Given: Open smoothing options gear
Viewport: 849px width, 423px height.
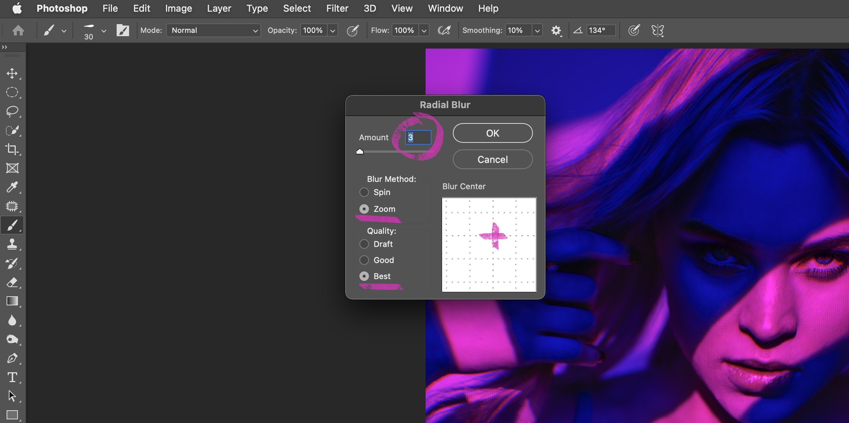Looking at the screenshot, I should coord(556,30).
